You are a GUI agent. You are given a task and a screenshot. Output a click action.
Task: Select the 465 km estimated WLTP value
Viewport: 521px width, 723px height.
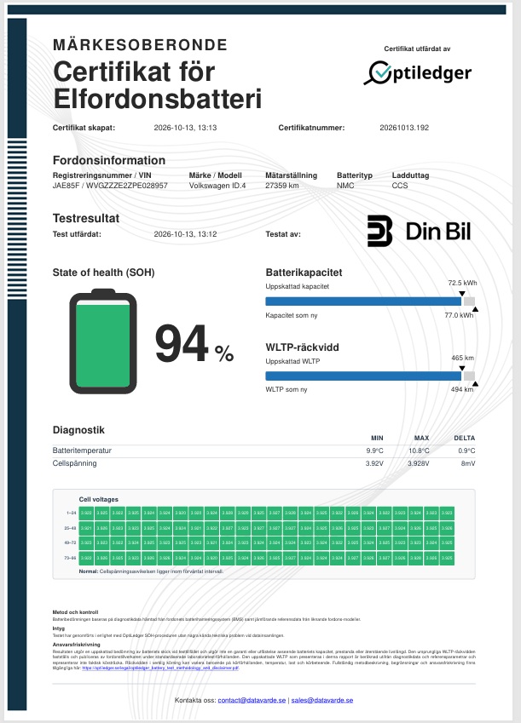[463, 358]
